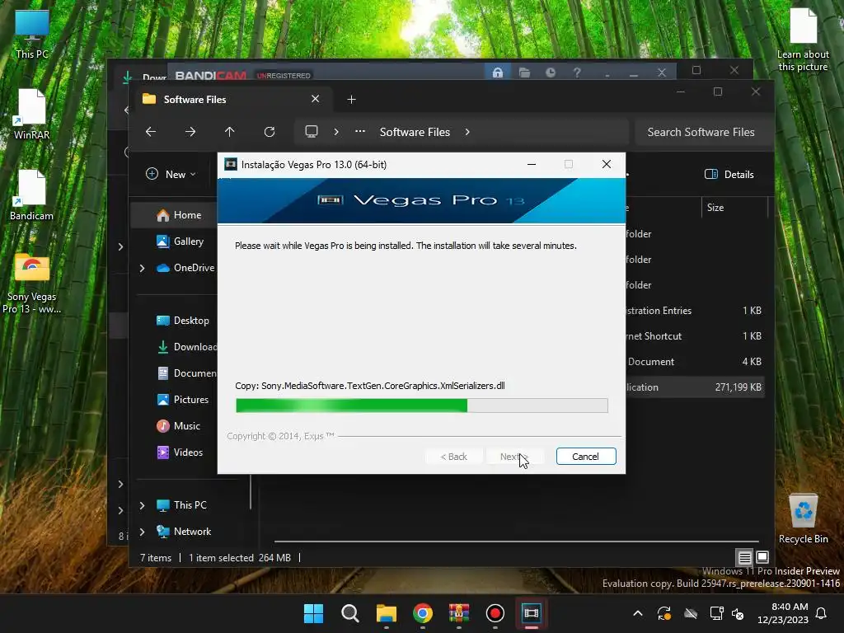Screen dimensions: 844x633
Task: Open Google Chrome from taskbar
Action: pos(423,613)
